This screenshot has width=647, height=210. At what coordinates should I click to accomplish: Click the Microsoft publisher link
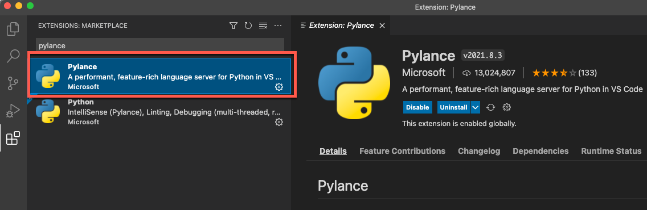coord(424,73)
